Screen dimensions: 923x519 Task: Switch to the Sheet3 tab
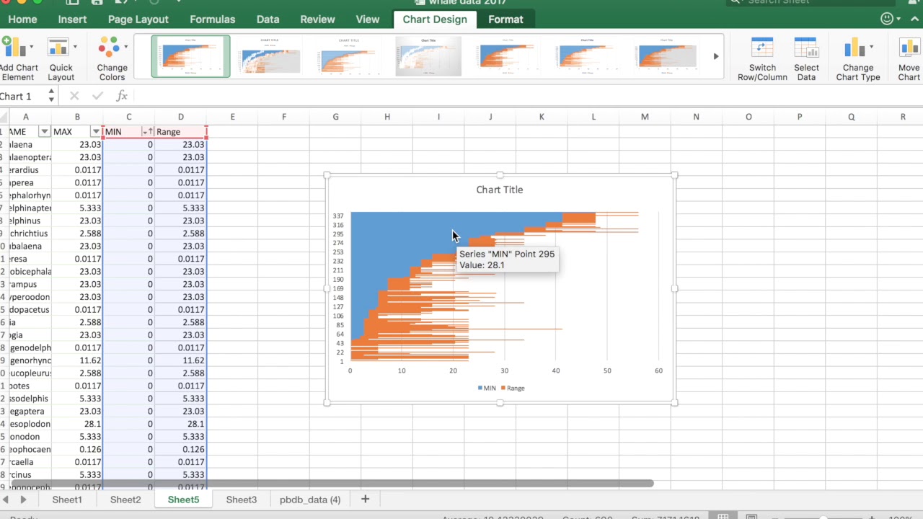(242, 500)
